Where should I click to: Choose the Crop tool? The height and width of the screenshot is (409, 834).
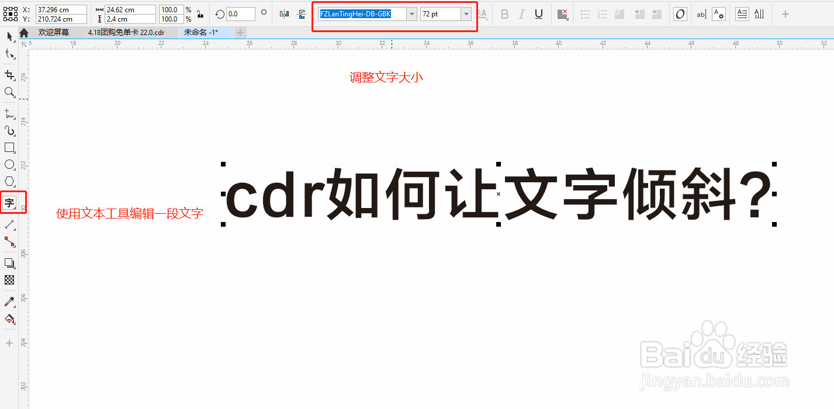(x=9, y=75)
